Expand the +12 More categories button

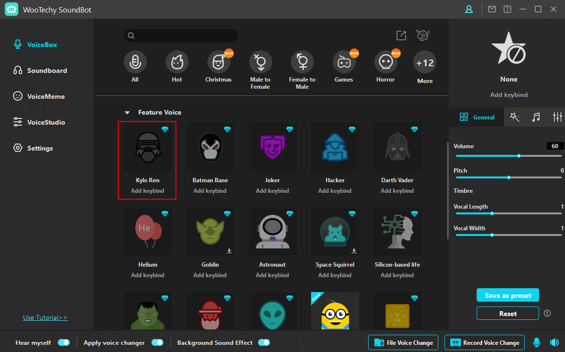(425, 63)
